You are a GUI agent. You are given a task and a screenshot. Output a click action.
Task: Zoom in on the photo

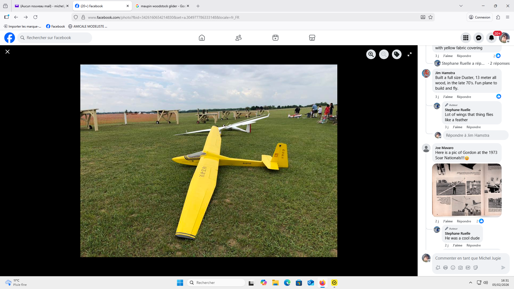[x=371, y=54]
